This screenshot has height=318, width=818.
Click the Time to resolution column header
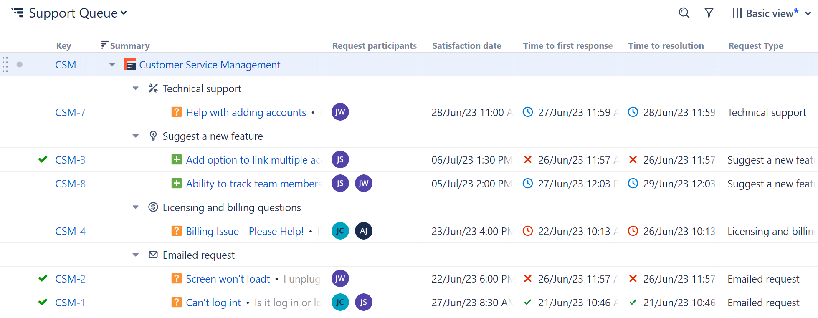coord(666,46)
